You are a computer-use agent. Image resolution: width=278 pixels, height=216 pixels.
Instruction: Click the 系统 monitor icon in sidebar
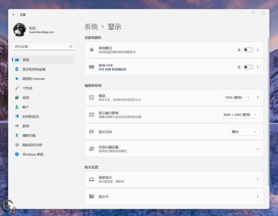[17, 60]
